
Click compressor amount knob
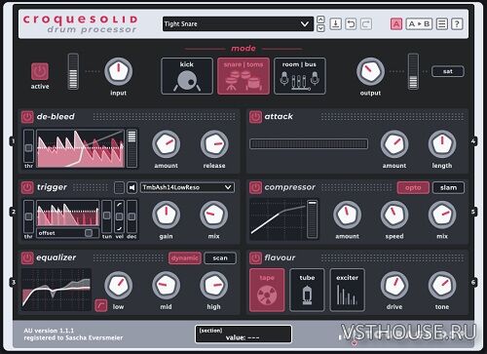(348, 215)
